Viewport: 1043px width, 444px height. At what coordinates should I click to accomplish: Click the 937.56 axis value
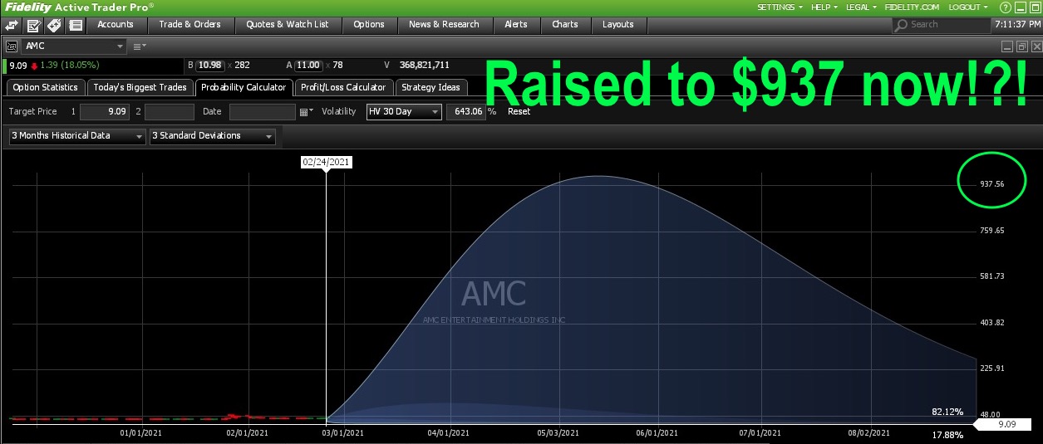[x=992, y=184]
